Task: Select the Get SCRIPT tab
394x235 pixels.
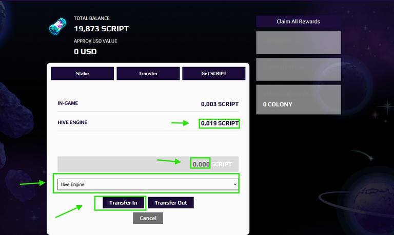Action: click(x=213, y=74)
